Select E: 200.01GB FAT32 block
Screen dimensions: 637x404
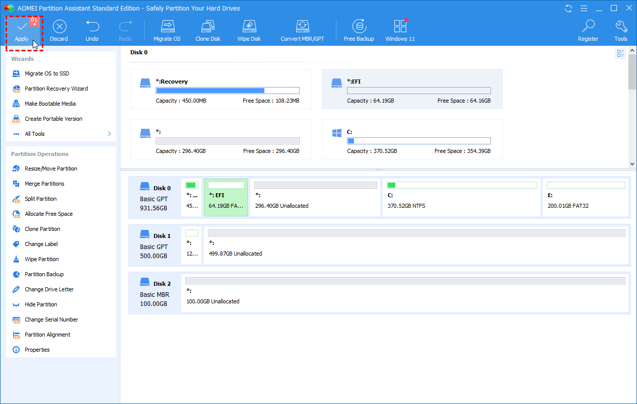point(586,197)
